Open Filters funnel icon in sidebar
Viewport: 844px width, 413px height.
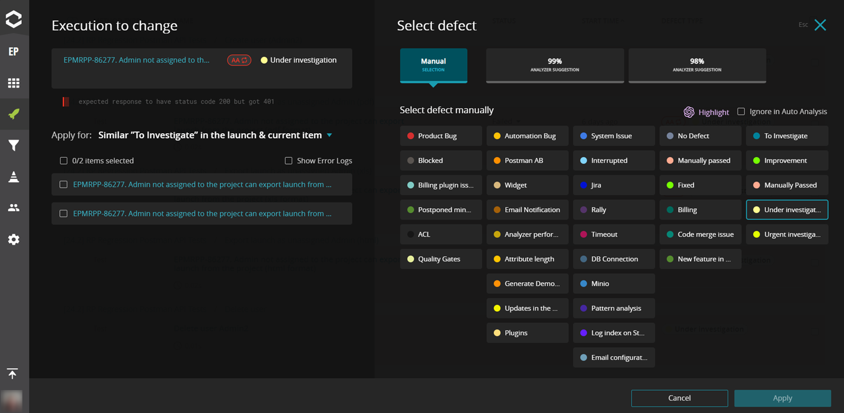tap(13, 146)
